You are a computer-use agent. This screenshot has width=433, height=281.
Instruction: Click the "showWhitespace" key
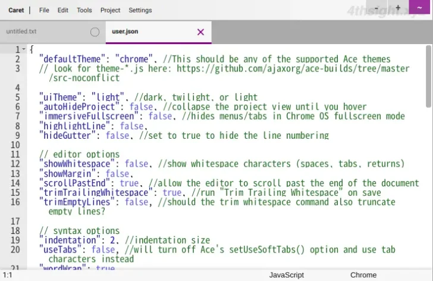77,164
